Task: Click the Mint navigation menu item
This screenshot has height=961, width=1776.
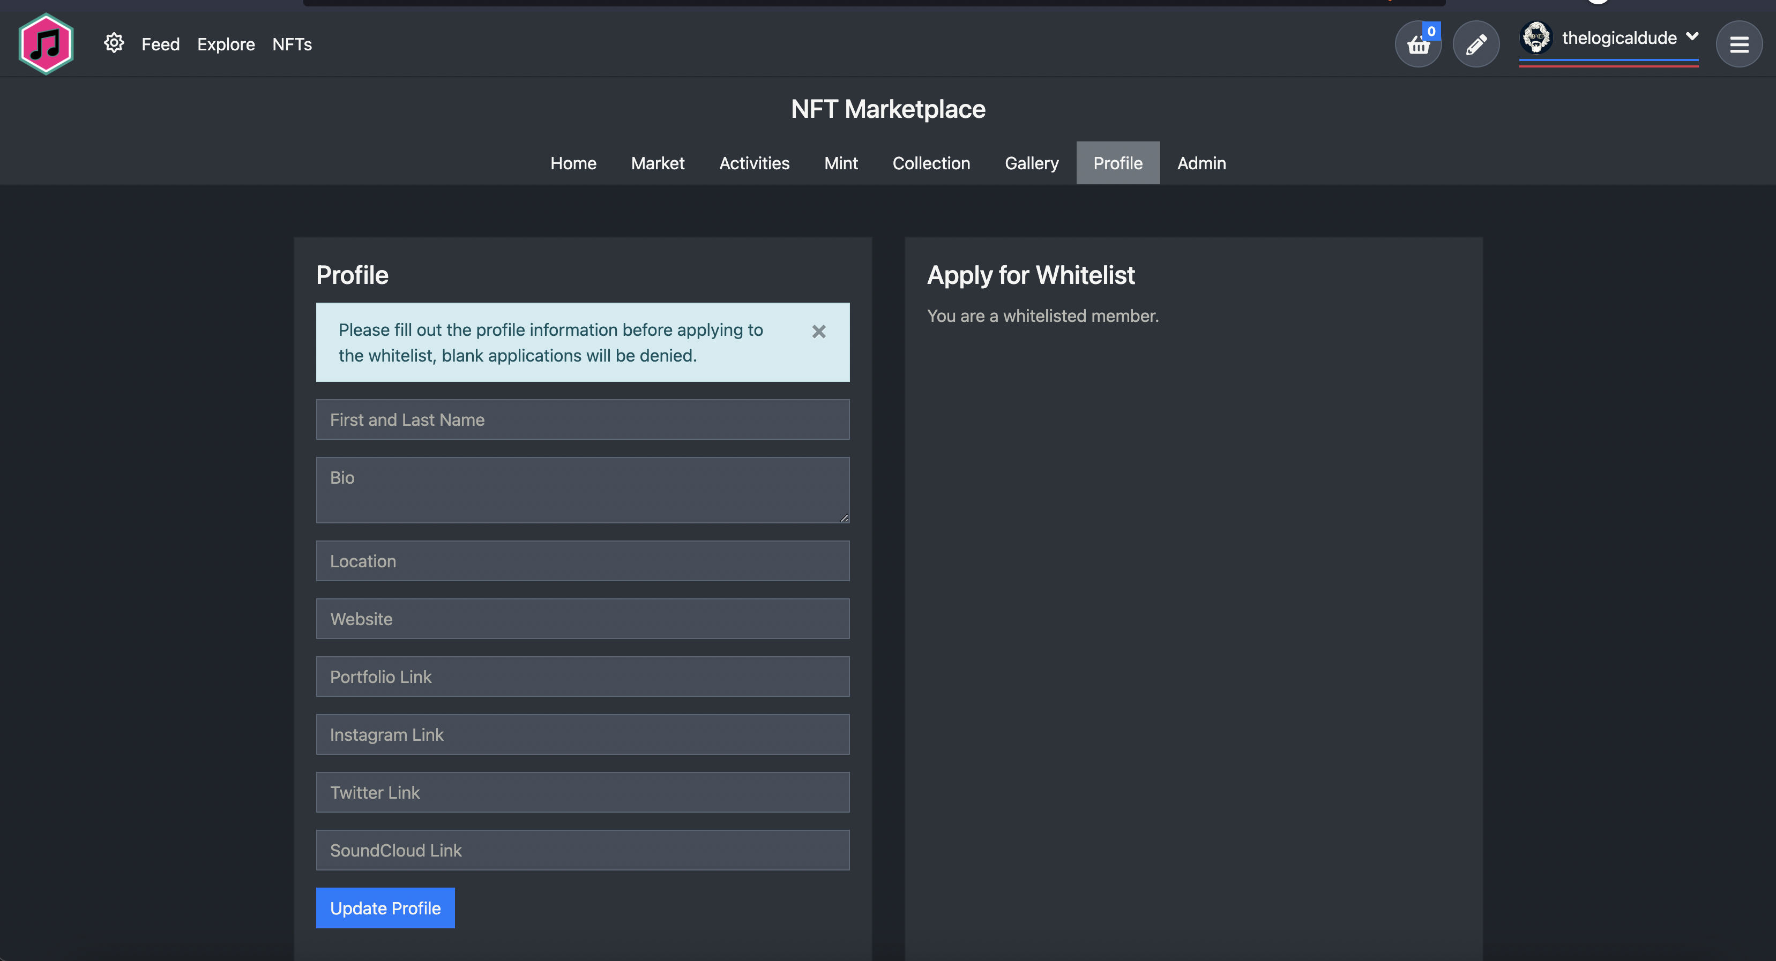Action: point(841,163)
